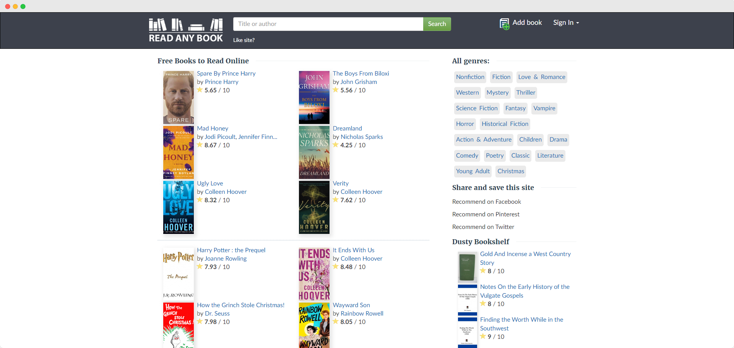Open author link Joanne Rowling
The width and height of the screenshot is (734, 348).
pos(226,259)
